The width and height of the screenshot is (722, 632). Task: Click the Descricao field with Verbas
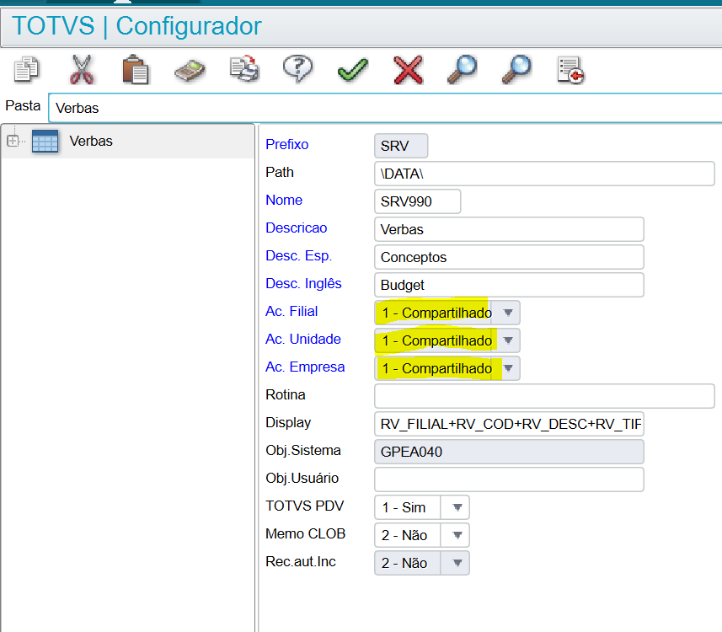point(509,229)
